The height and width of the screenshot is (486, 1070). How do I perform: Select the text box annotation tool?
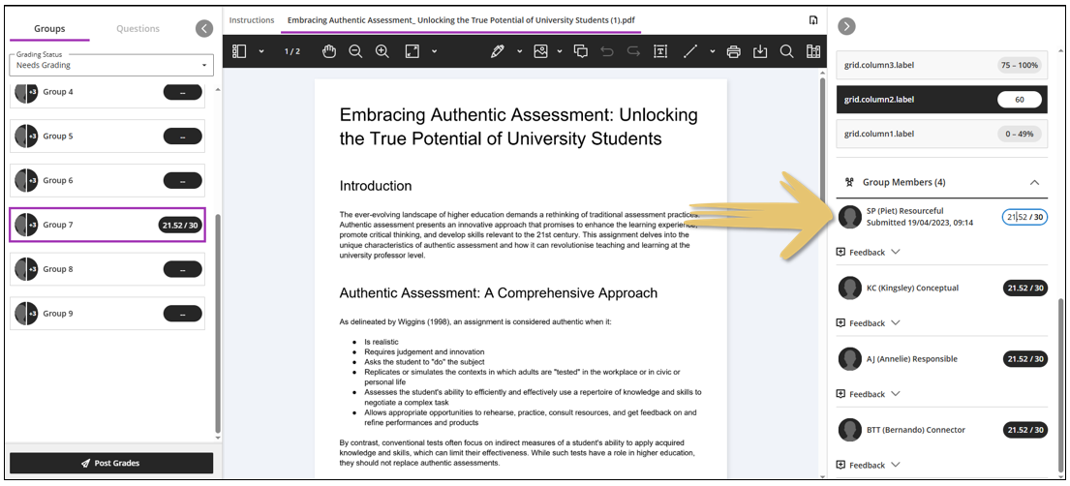click(660, 51)
